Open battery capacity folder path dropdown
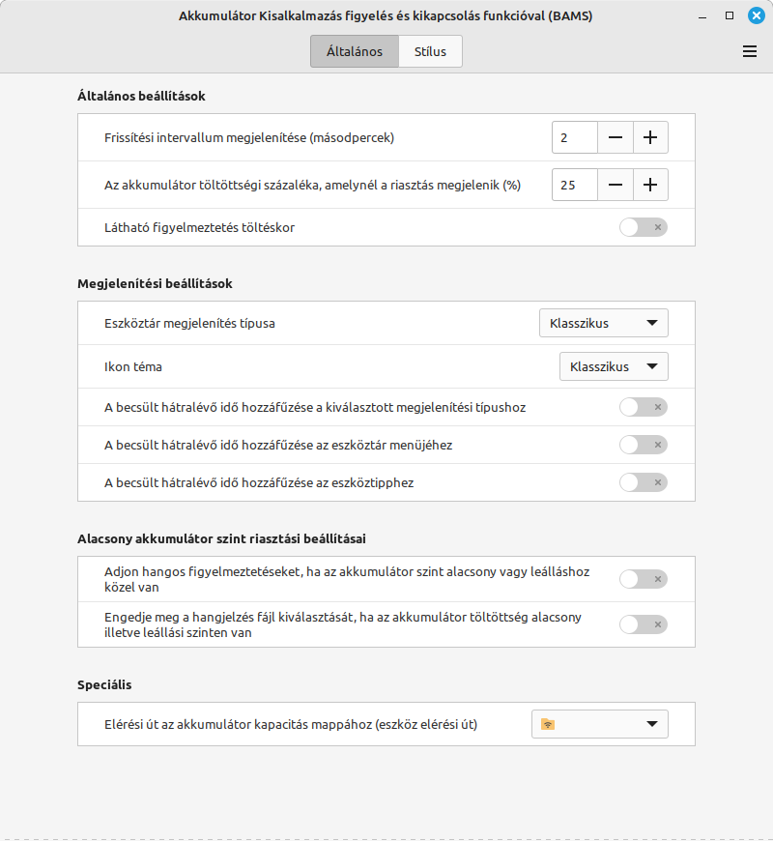The width and height of the screenshot is (773, 841). (x=599, y=724)
